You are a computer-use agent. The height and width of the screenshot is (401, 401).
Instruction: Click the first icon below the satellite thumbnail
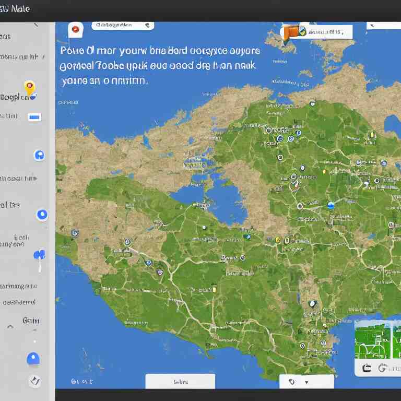367,368
